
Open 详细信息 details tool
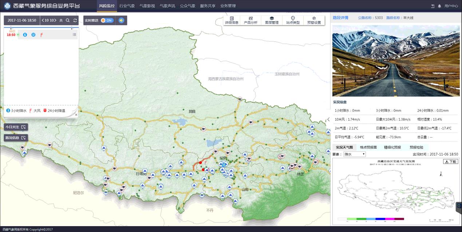coord(232,20)
